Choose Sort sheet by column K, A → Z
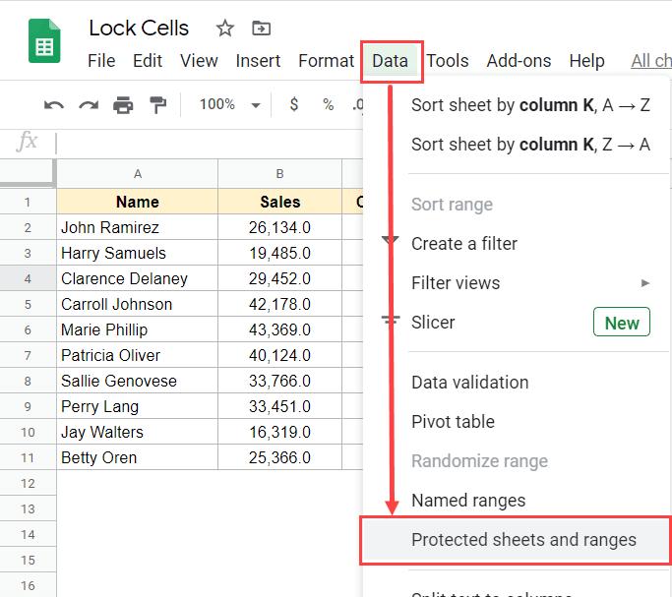 tap(517, 105)
